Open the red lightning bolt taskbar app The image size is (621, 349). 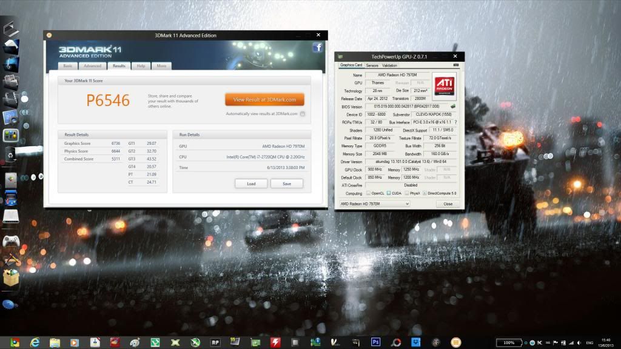[x=275, y=342]
